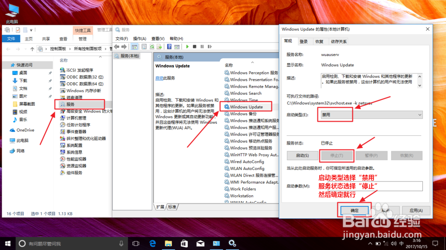Open the 文件 tab in Explorer ribbon
The width and height of the screenshot is (446, 250).
[x=11, y=39]
